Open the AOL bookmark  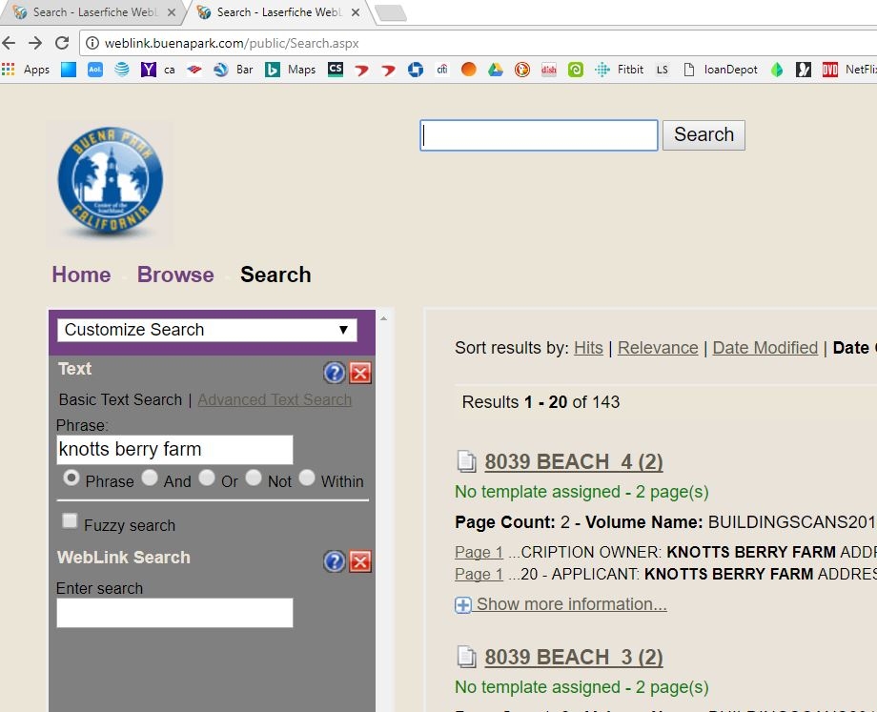tap(95, 70)
